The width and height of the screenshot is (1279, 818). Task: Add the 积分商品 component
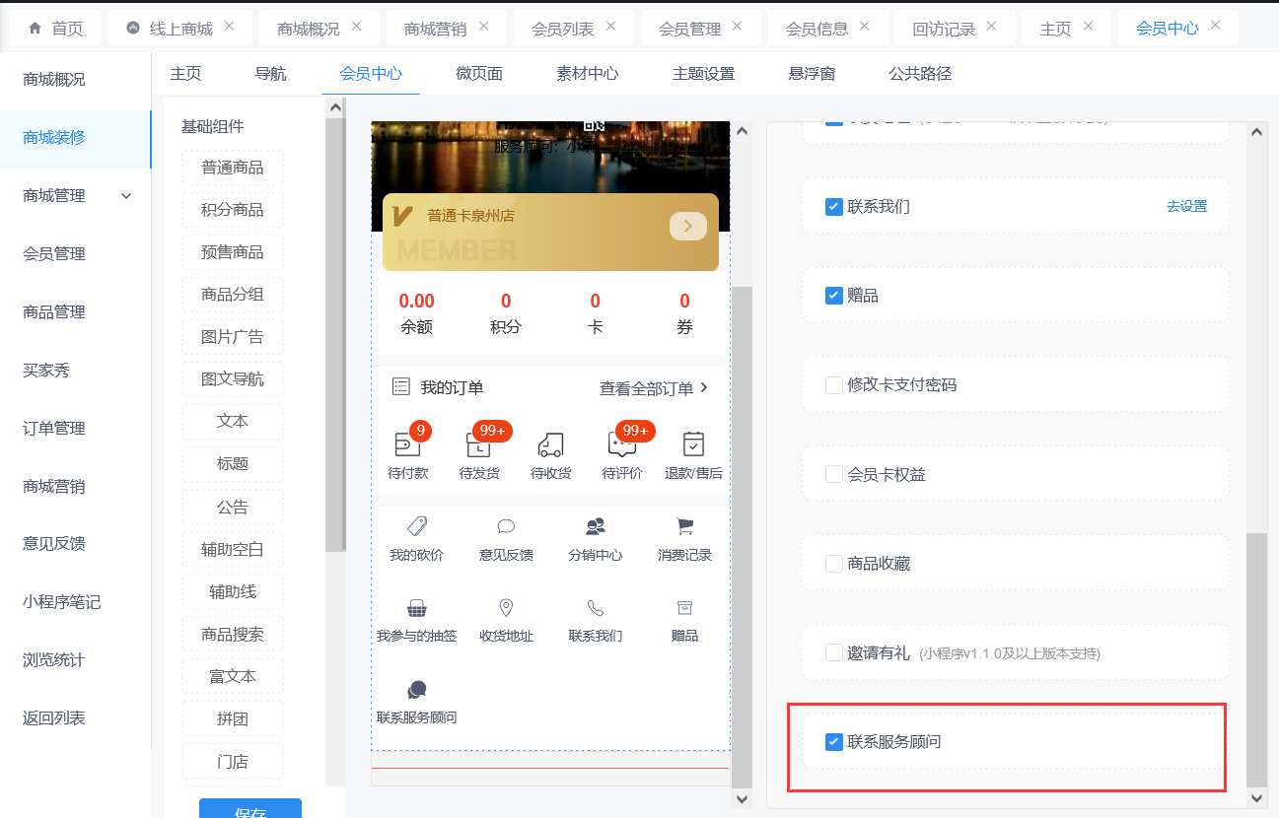(x=233, y=210)
